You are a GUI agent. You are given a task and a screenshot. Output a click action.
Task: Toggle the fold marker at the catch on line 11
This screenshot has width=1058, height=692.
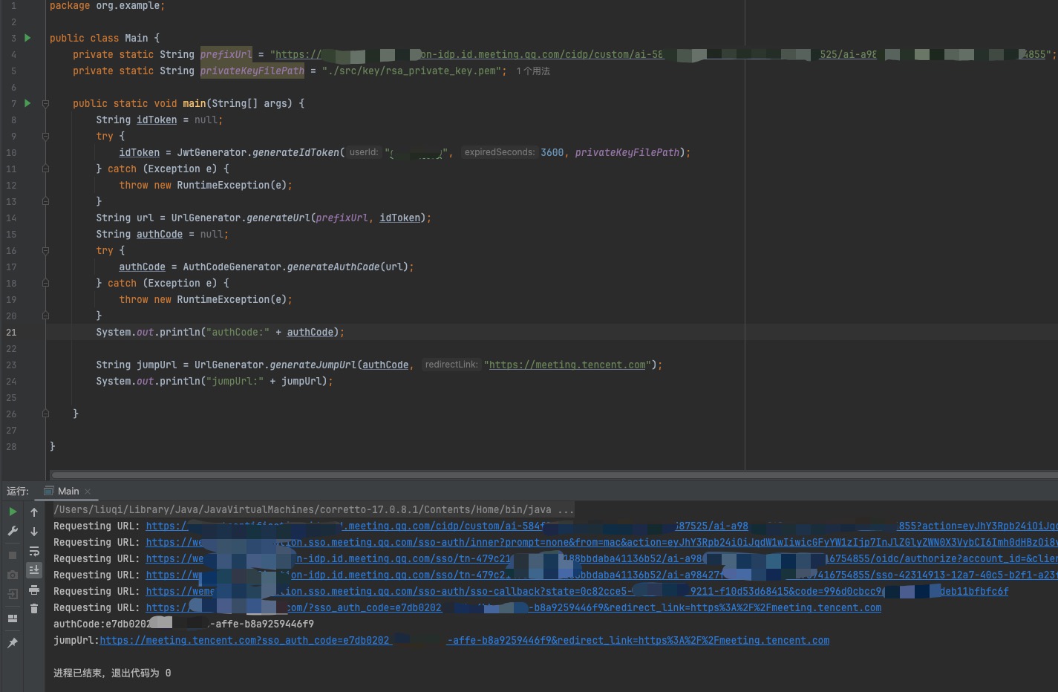point(45,169)
